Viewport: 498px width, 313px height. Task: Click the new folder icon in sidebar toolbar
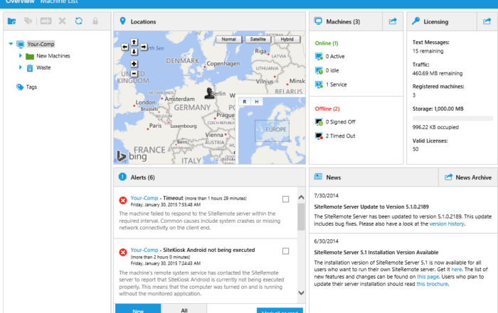click(x=12, y=21)
